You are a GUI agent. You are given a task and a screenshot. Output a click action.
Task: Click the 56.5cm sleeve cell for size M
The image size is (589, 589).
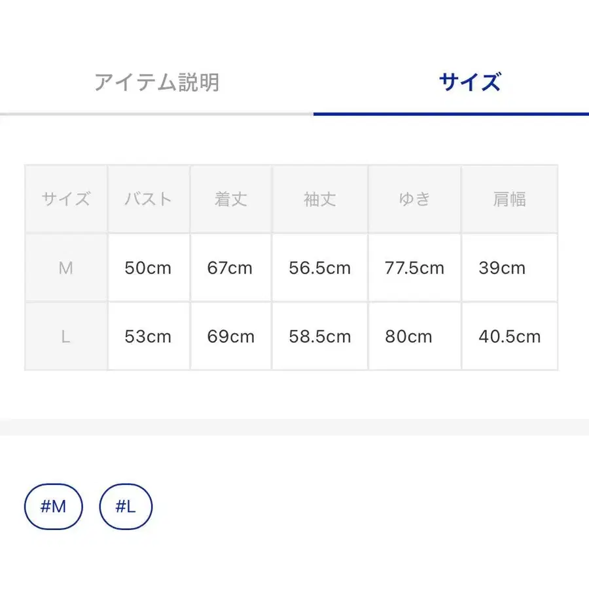point(319,268)
